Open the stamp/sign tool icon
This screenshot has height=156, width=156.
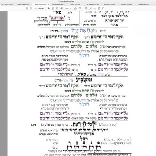[x=95, y=9]
